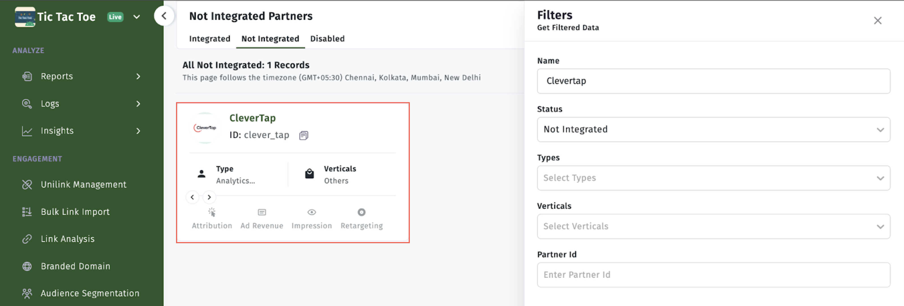Click the Insights chart icon

point(27,131)
